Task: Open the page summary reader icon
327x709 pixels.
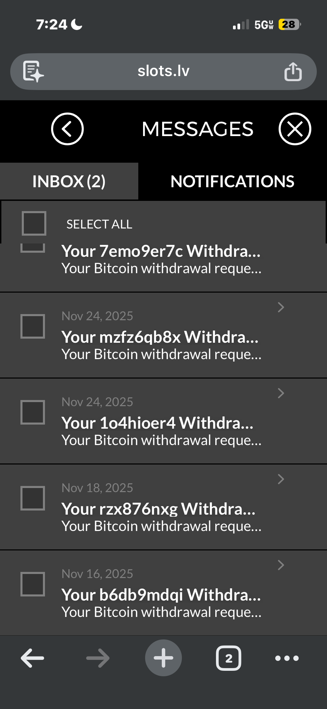Action: click(x=33, y=72)
